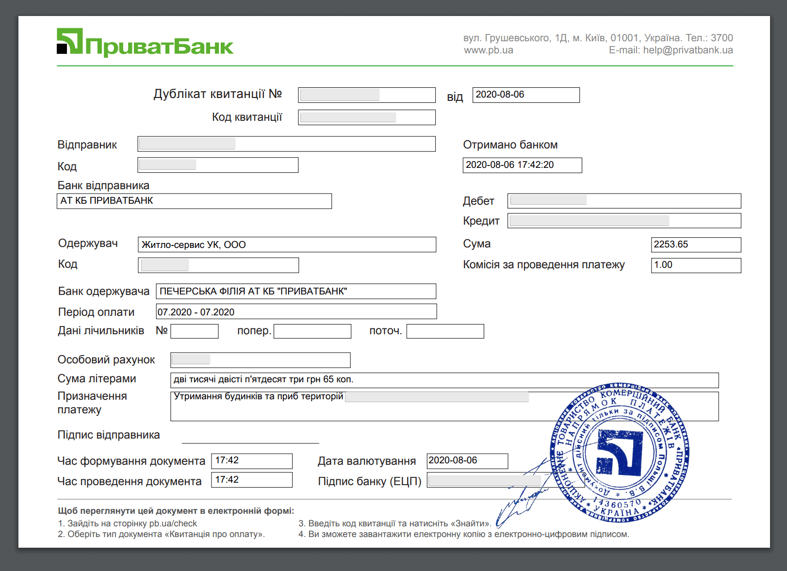Click the Кредит field
Screen dimensions: 787x571
pos(624,221)
